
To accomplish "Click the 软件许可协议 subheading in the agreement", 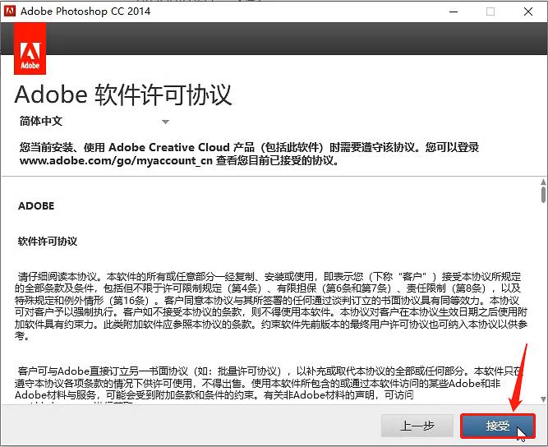I will (x=48, y=241).
